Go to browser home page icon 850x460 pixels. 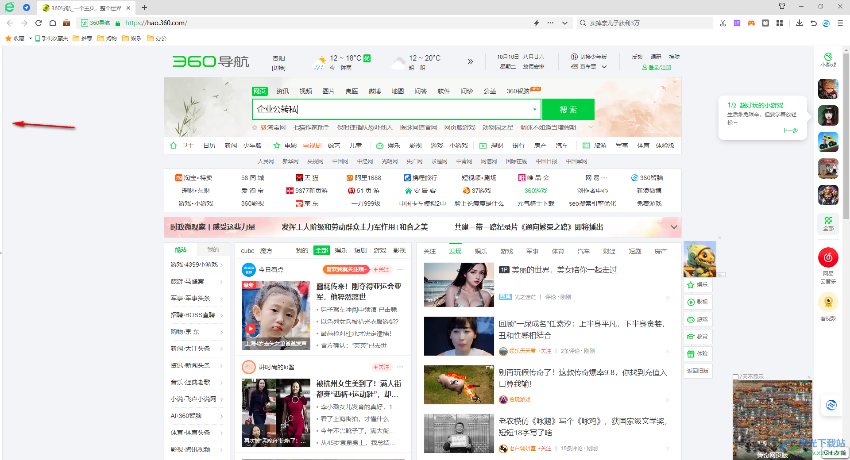pos(53,23)
